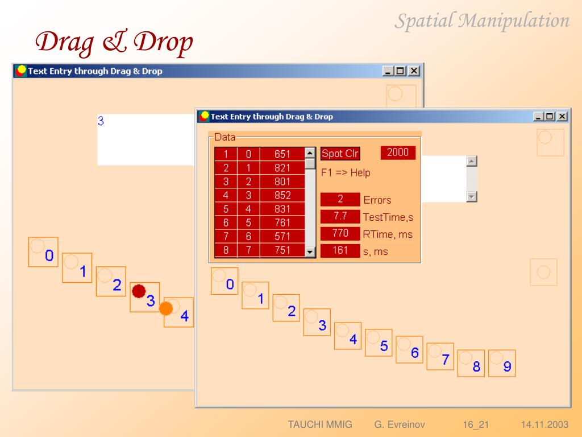The width and height of the screenshot is (582, 437).
Task: Close the back Text Entry window
Action: click(414, 71)
